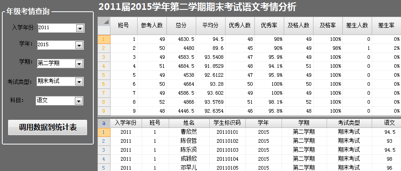Select row header 6 in upper grid
This screenshot has height=171, width=401.
pos(104,84)
